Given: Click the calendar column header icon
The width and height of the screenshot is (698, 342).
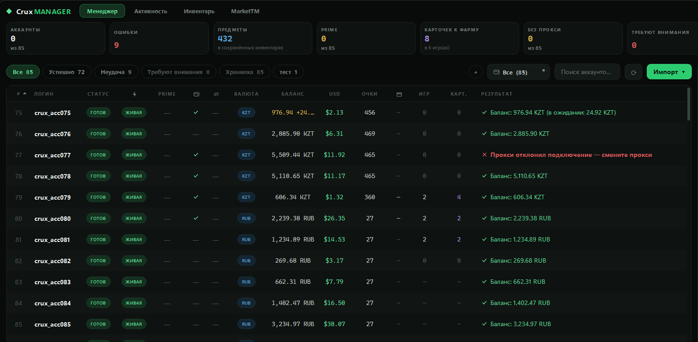Looking at the screenshot, I should pos(399,94).
